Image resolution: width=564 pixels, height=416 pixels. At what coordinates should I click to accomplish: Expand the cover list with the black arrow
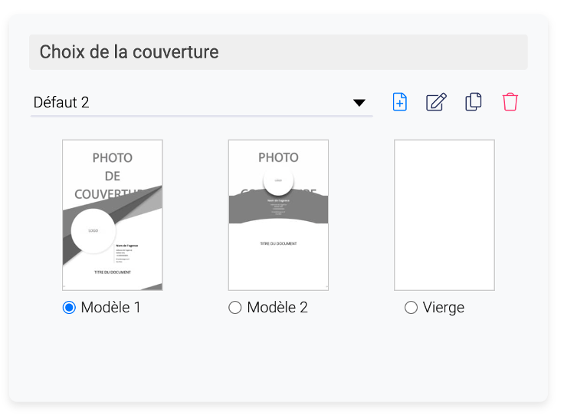tap(359, 103)
